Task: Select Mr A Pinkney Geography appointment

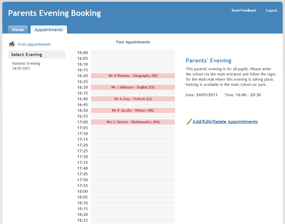Action: [x=133, y=76]
